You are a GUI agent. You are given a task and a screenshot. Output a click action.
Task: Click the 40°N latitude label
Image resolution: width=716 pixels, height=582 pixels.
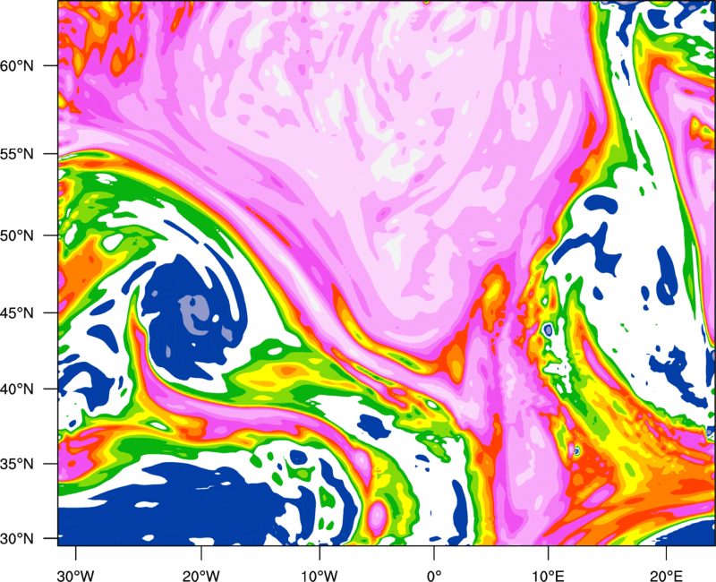tap(17, 389)
